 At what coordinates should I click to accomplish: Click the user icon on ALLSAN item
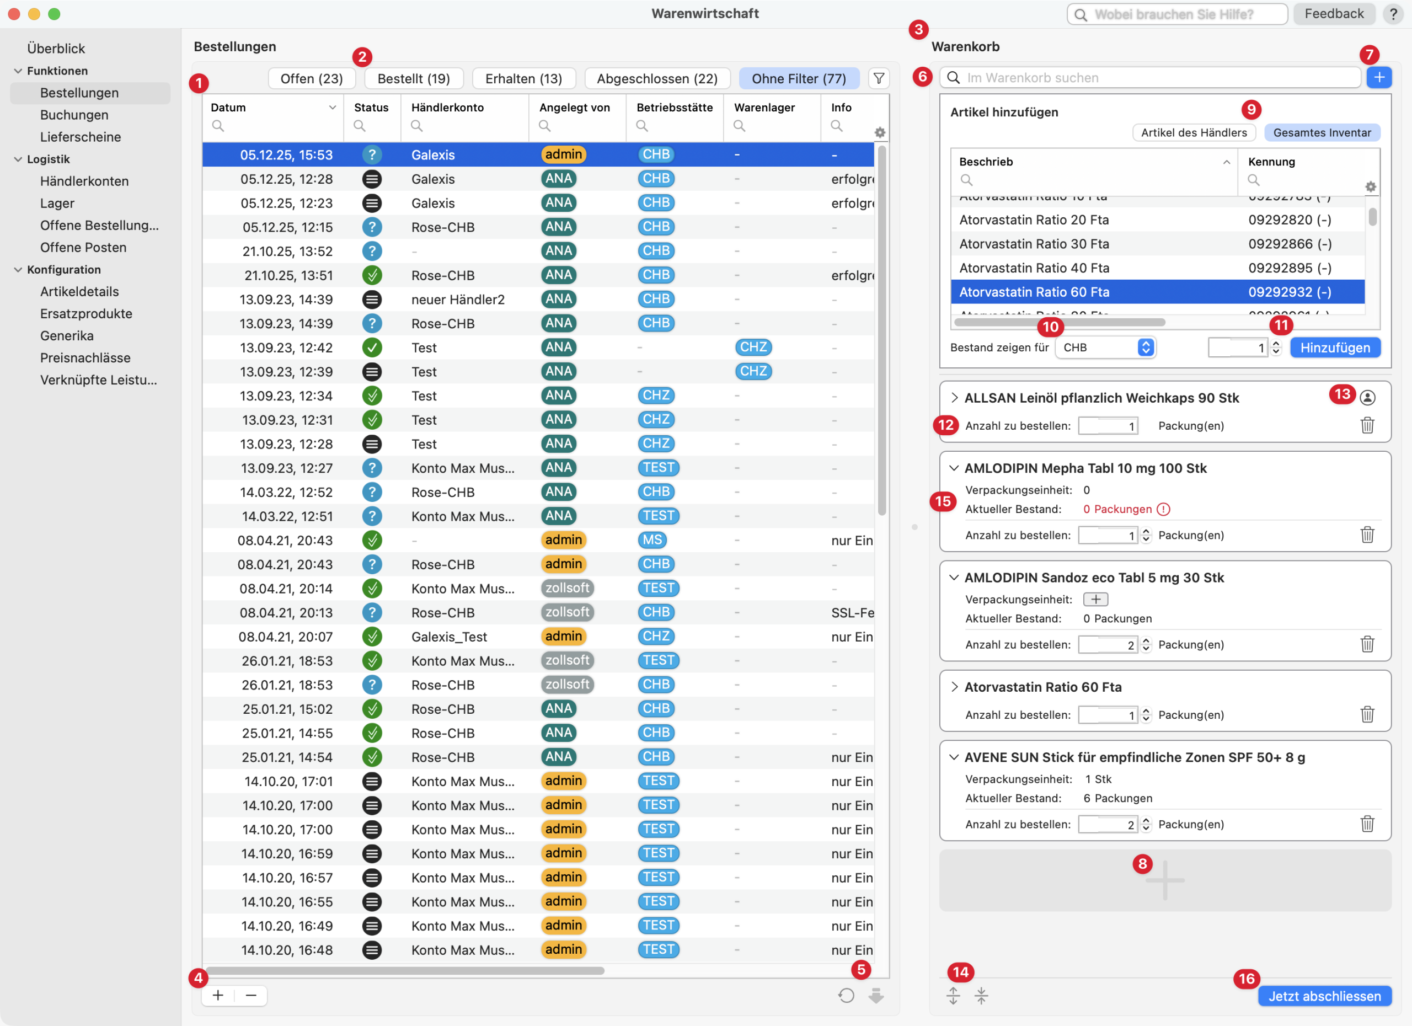click(1367, 397)
